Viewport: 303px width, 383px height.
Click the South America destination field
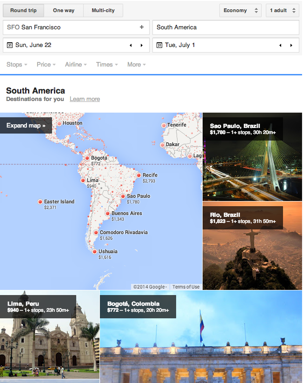(225, 27)
